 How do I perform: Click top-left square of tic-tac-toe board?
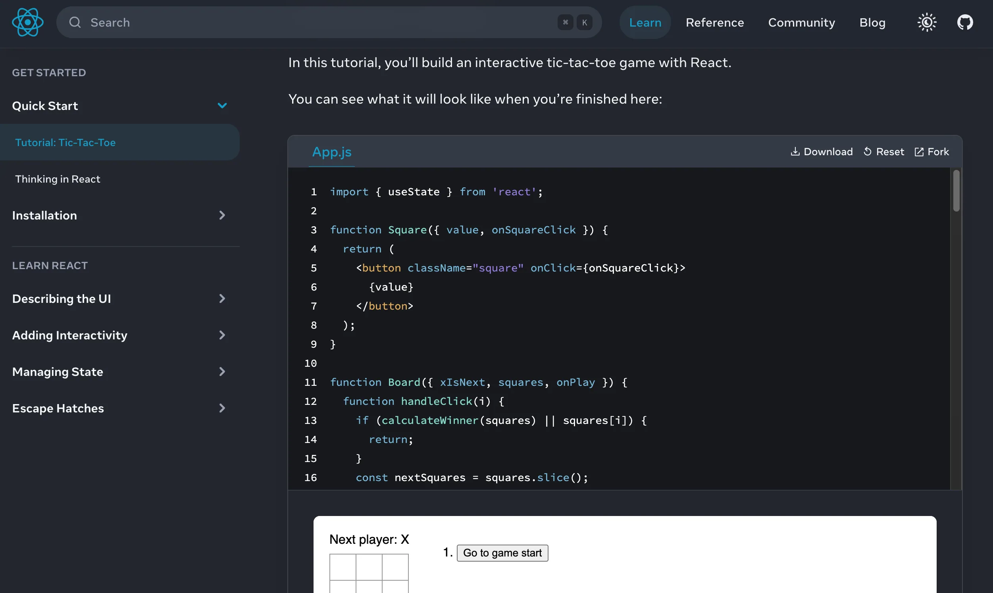[x=343, y=567]
